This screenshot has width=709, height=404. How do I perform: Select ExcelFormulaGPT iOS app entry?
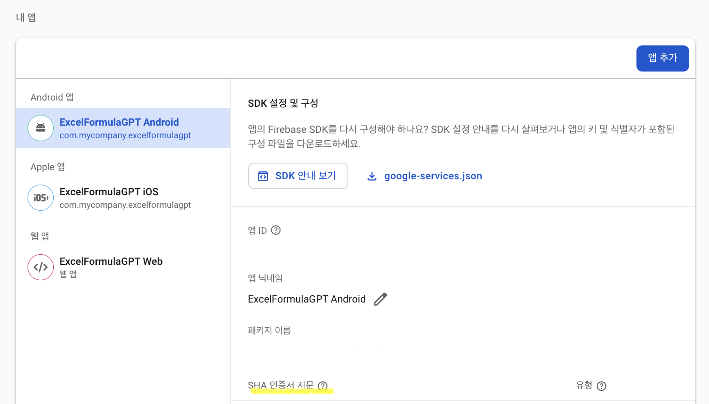click(123, 198)
